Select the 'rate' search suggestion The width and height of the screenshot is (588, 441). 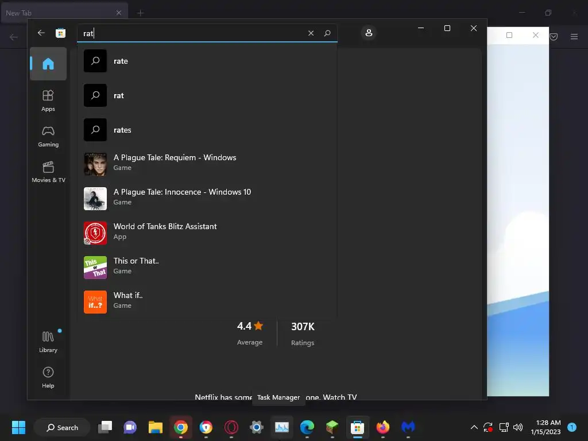coord(207,61)
